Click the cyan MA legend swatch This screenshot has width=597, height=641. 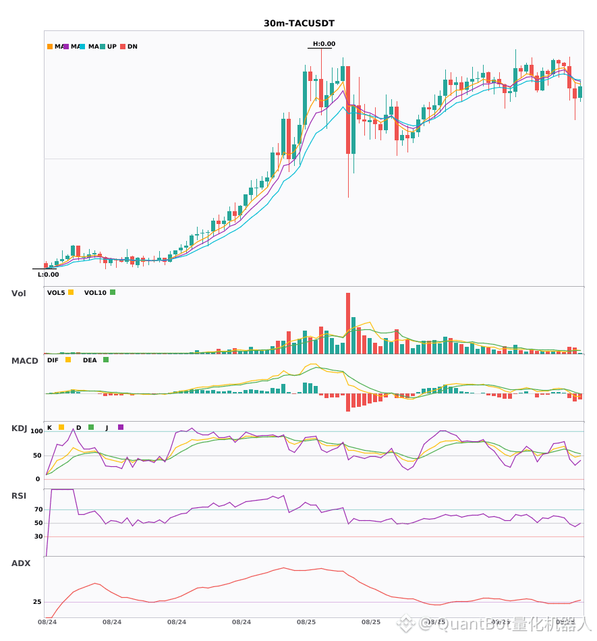point(82,47)
